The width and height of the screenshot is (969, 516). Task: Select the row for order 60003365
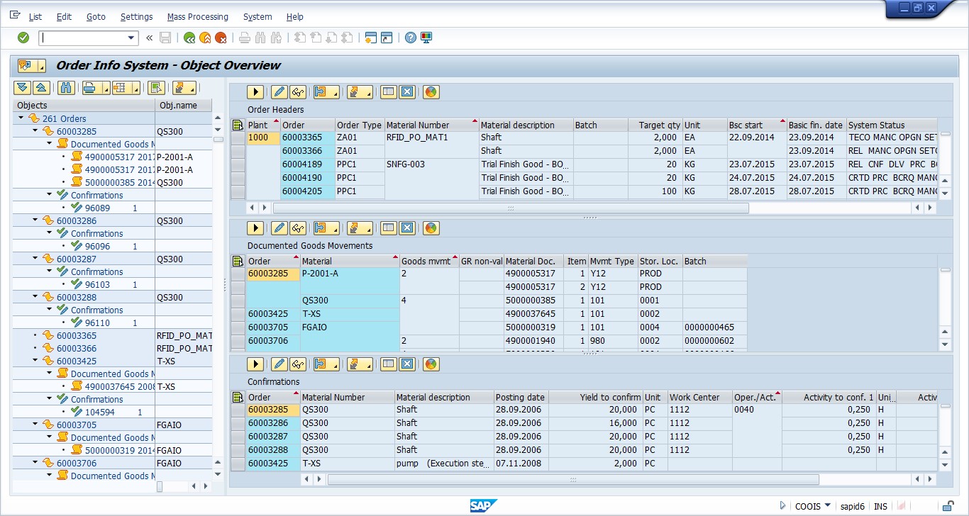(x=238, y=138)
